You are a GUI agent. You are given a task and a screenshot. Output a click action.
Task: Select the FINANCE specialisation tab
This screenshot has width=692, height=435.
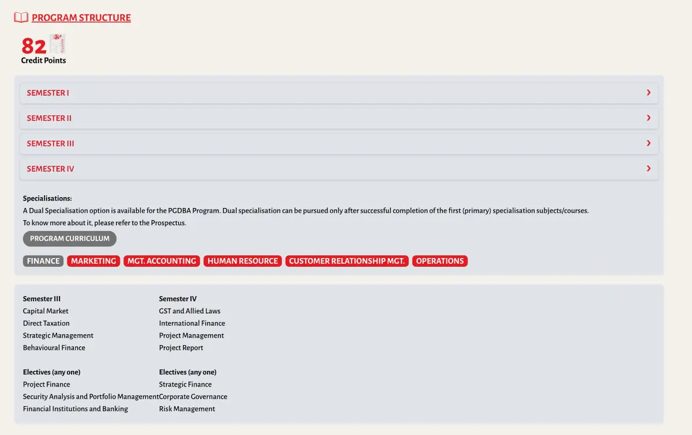point(43,261)
